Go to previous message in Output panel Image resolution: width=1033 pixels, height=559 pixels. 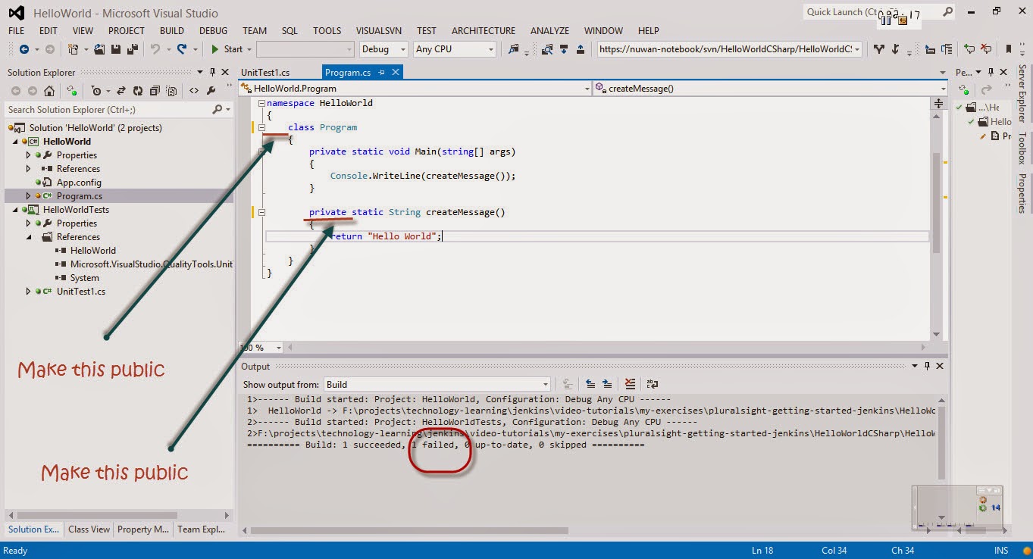tap(590, 384)
